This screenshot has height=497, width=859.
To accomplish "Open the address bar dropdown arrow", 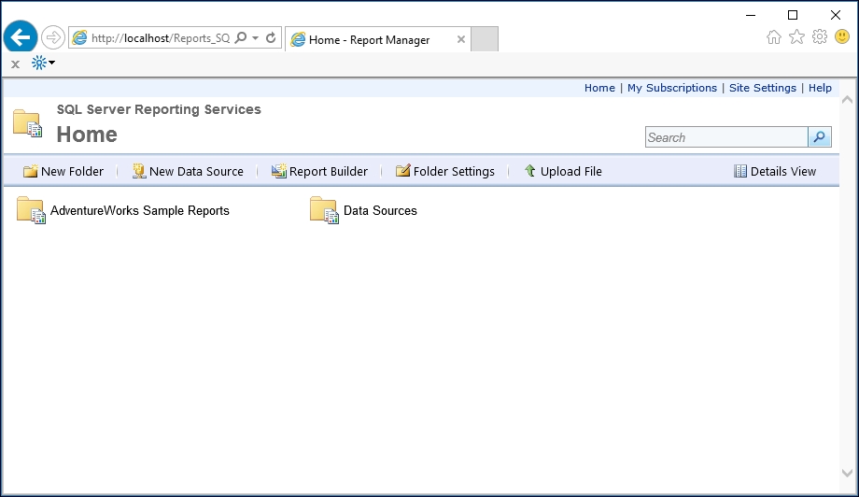I will [255, 38].
